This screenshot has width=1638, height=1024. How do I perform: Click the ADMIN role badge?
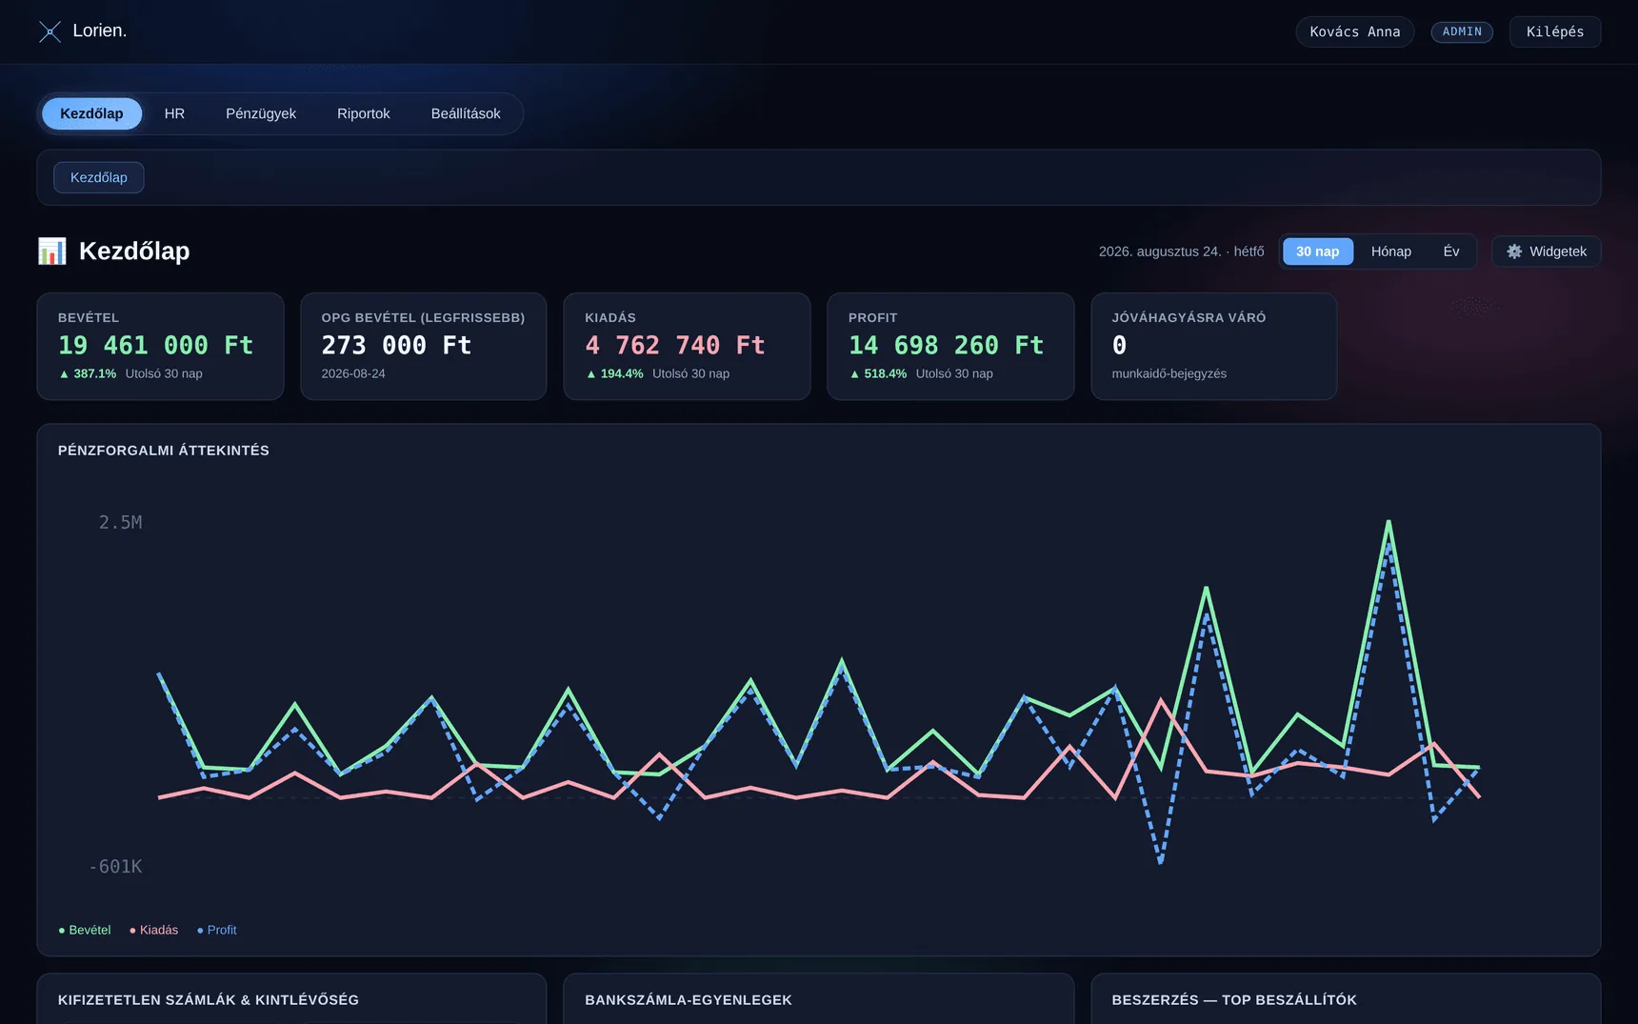point(1462,31)
